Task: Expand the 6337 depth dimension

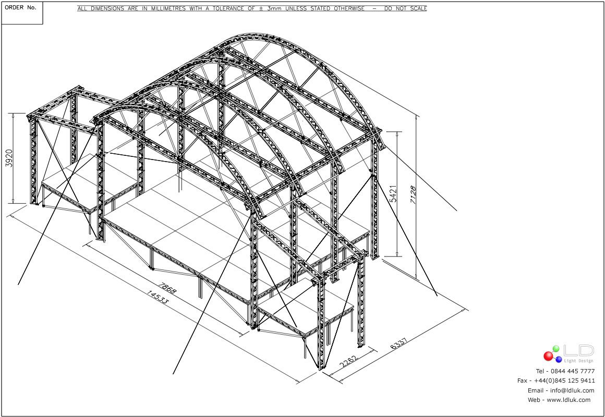Action: (x=400, y=344)
